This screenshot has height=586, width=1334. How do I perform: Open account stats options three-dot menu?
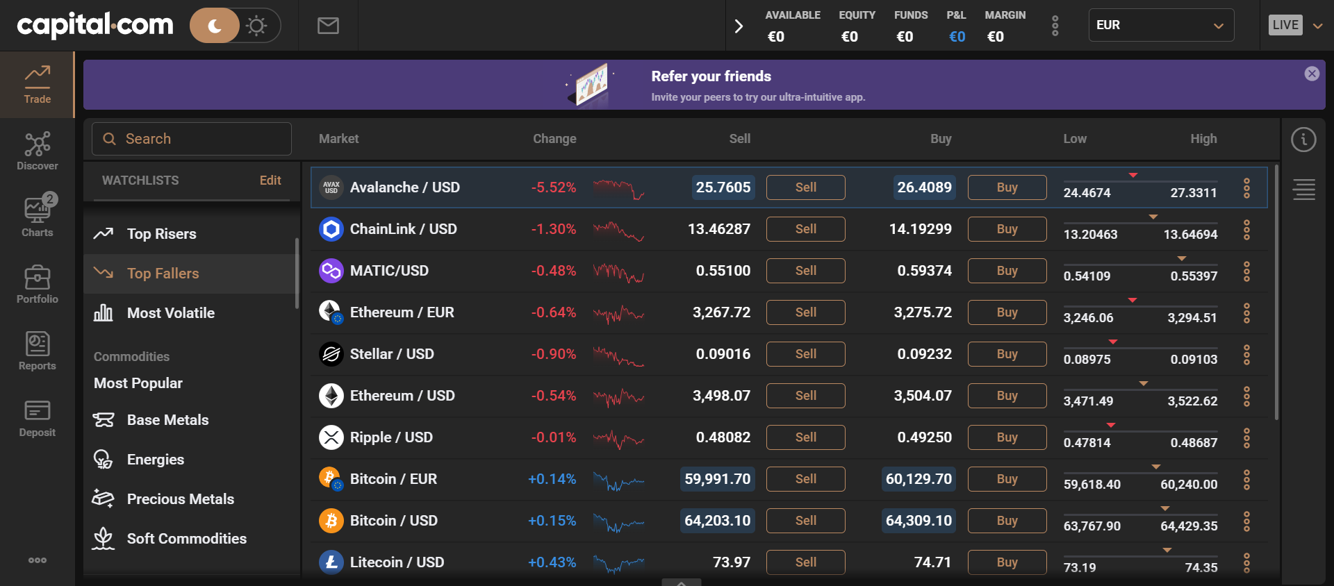click(x=1055, y=26)
